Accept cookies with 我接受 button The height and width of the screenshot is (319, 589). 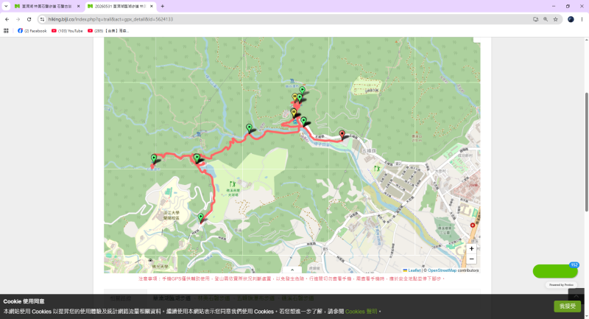567,306
